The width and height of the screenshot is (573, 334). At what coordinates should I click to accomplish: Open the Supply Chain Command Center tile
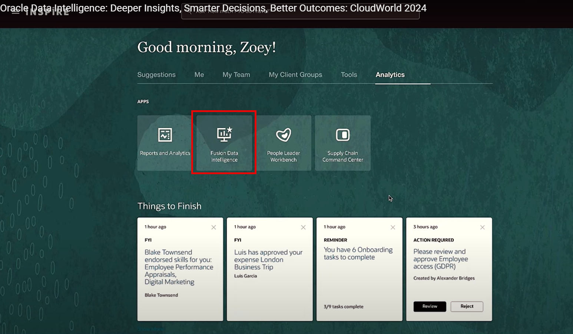point(343,143)
